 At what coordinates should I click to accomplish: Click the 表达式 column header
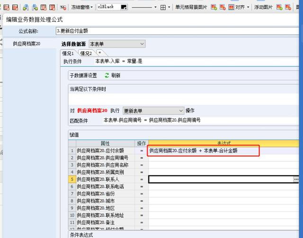(224, 143)
